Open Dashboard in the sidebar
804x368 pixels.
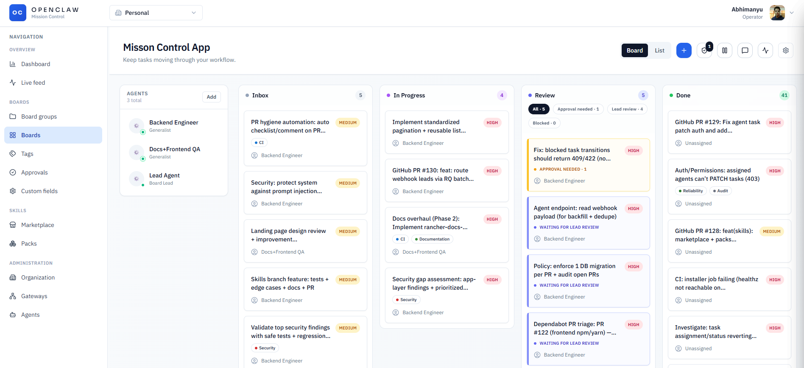[x=36, y=64]
